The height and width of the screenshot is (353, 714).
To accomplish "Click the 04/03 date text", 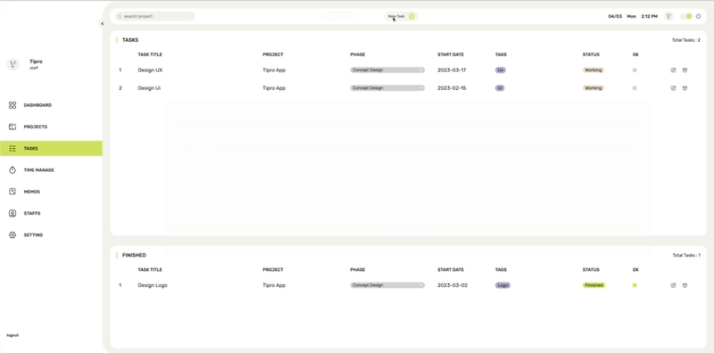I will [615, 16].
